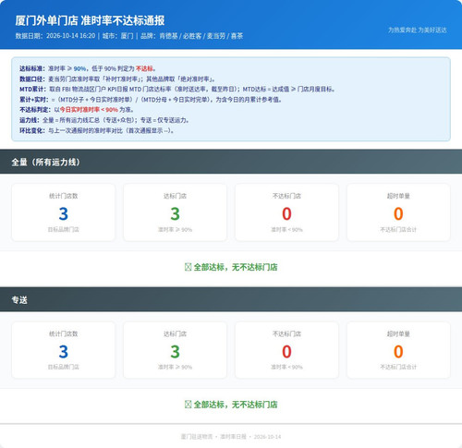Click 达标门店 value 3 in 全量 section
462x448 pixels.
pyautogui.click(x=175, y=213)
